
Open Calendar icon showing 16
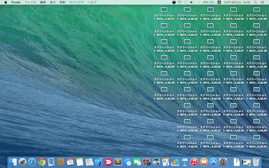[x=70, y=162]
